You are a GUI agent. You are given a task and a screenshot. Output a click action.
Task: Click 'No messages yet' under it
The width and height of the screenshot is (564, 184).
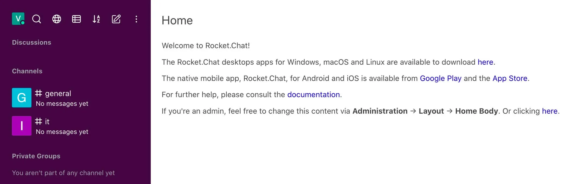(x=62, y=132)
